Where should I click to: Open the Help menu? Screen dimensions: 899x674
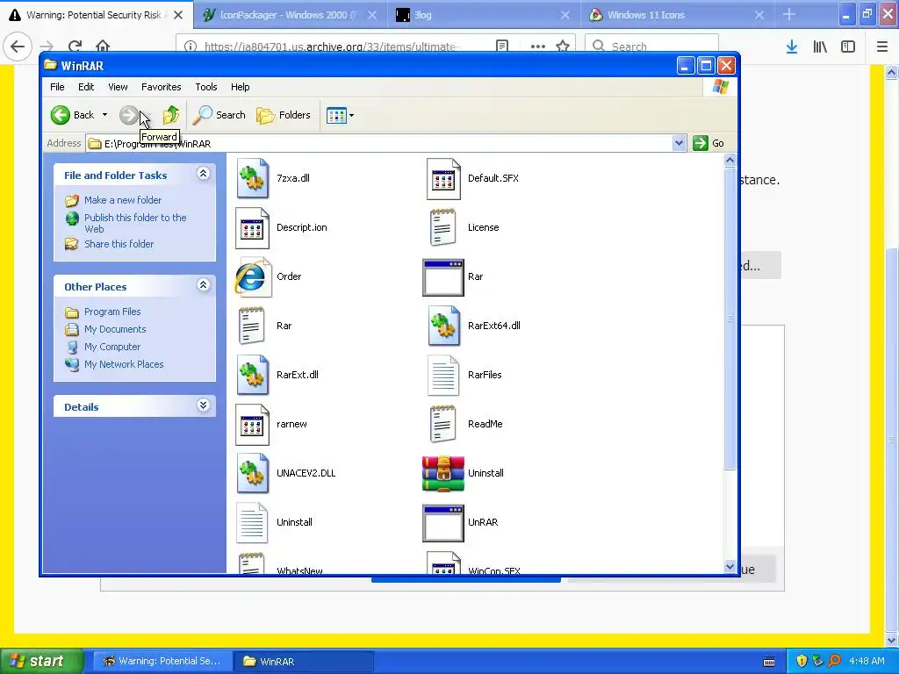click(x=241, y=87)
